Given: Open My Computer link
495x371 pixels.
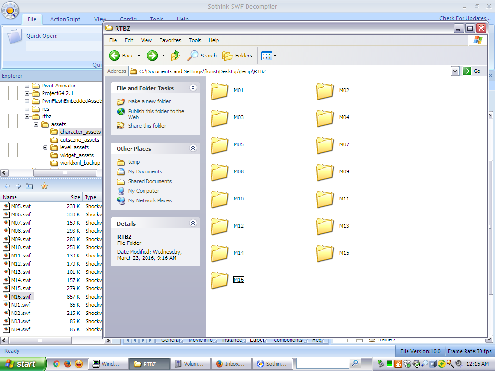Looking at the screenshot, I should click(x=143, y=191).
